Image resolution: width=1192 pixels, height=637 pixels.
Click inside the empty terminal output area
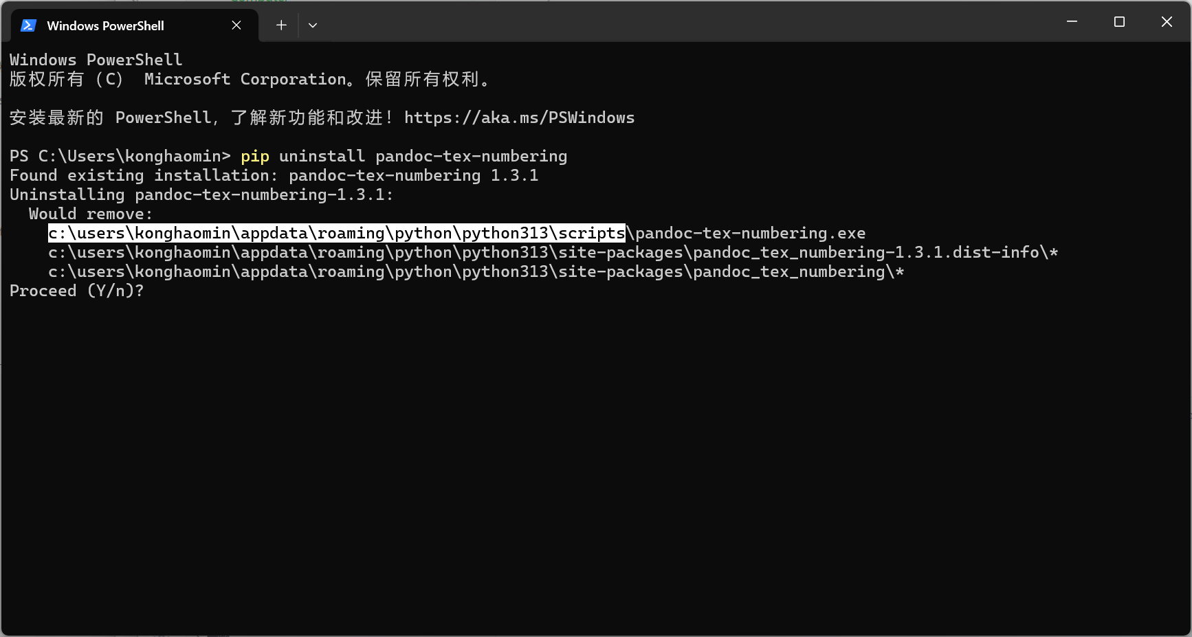(x=550, y=447)
